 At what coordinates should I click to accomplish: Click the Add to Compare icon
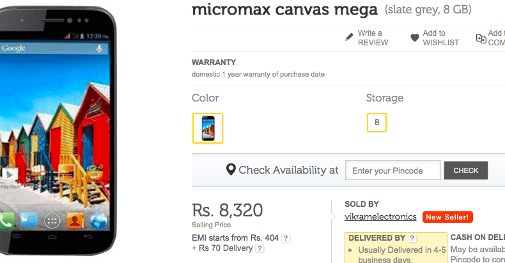pyautogui.click(x=481, y=38)
